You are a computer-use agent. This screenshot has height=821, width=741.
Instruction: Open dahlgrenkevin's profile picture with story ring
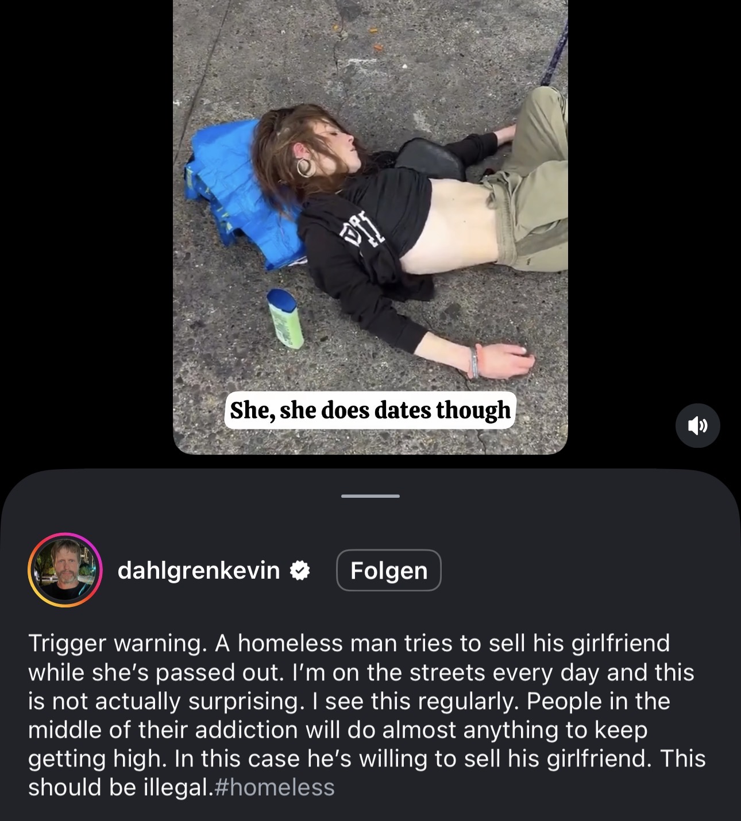(65, 570)
